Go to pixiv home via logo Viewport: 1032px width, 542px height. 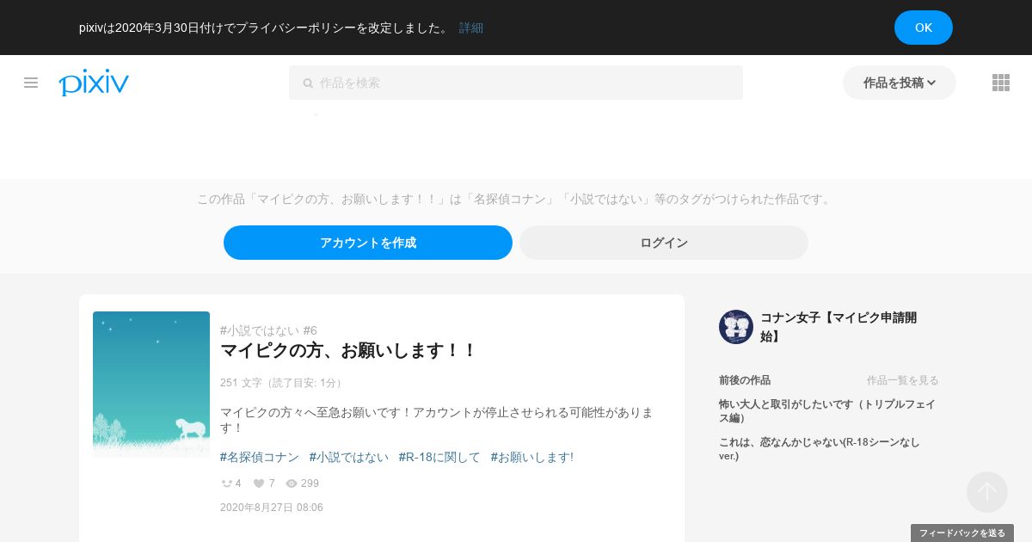94,83
